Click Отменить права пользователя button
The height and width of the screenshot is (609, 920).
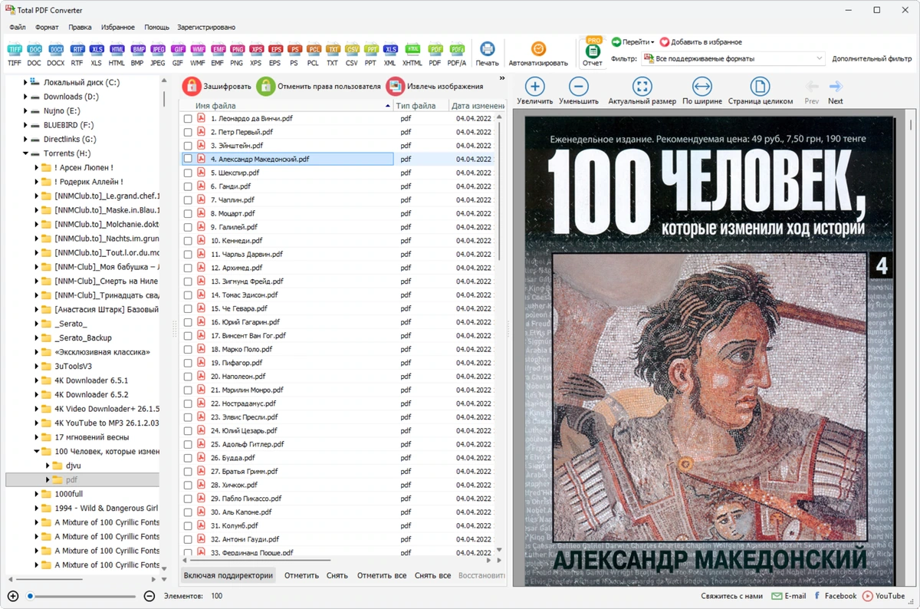pyautogui.click(x=319, y=87)
